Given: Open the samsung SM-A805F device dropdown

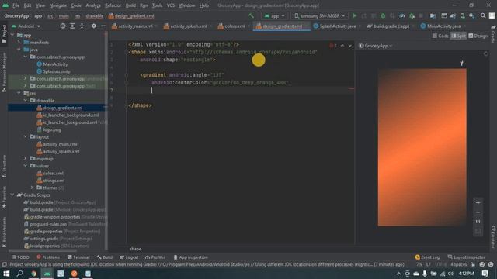Looking at the screenshot, I should pos(320,15).
